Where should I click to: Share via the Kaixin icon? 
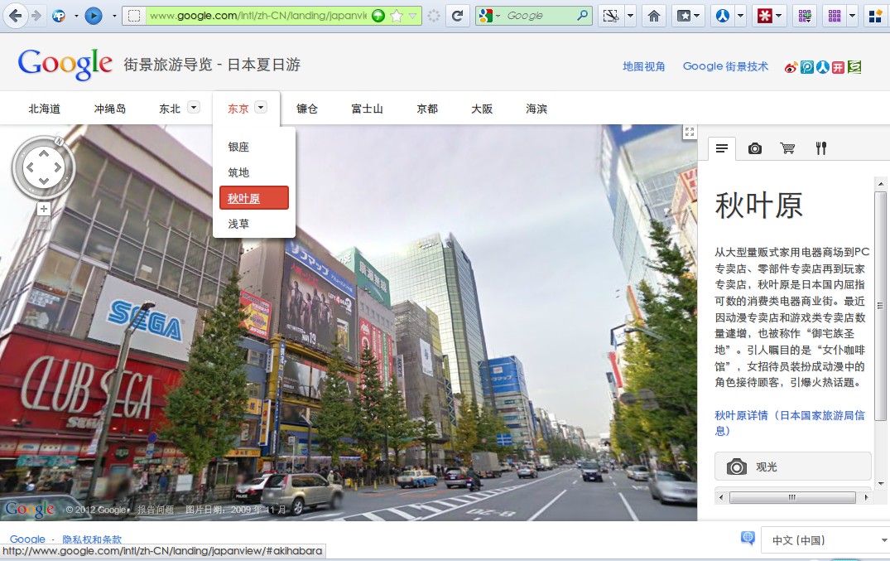pos(839,68)
